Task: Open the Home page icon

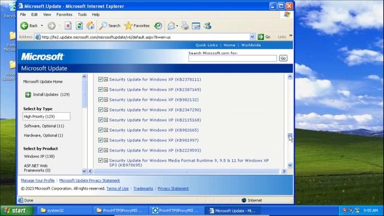Action: coord(91,26)
